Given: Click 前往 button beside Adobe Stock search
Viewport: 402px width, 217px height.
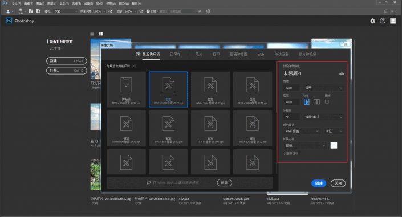Looking at the screenshot, I should point(224,182).
